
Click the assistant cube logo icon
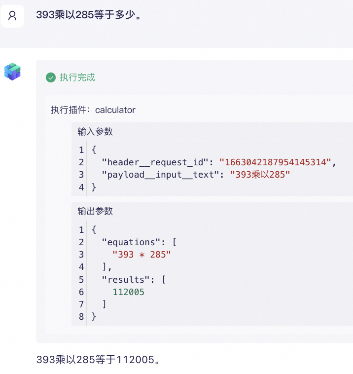[x=12, y=72]
